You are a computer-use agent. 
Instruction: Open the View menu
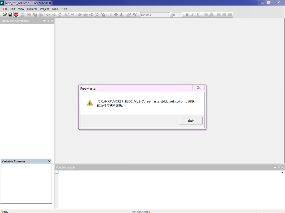point(21,9)
